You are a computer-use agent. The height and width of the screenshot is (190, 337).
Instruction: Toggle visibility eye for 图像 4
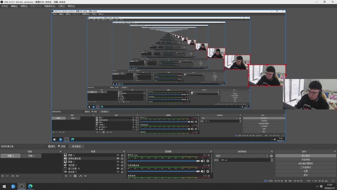pyautogui.click(x=118, y=155)
